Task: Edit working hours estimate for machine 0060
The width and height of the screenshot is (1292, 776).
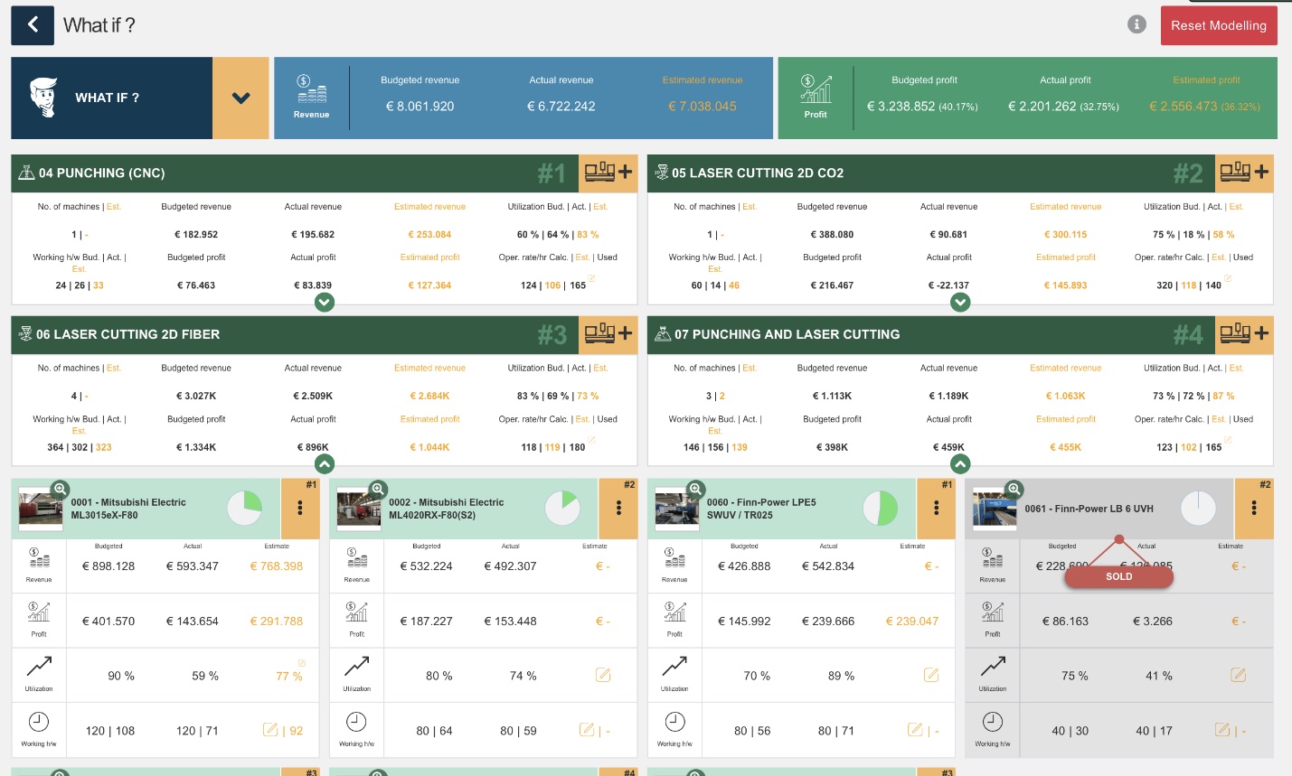Action: pos(915,729)
